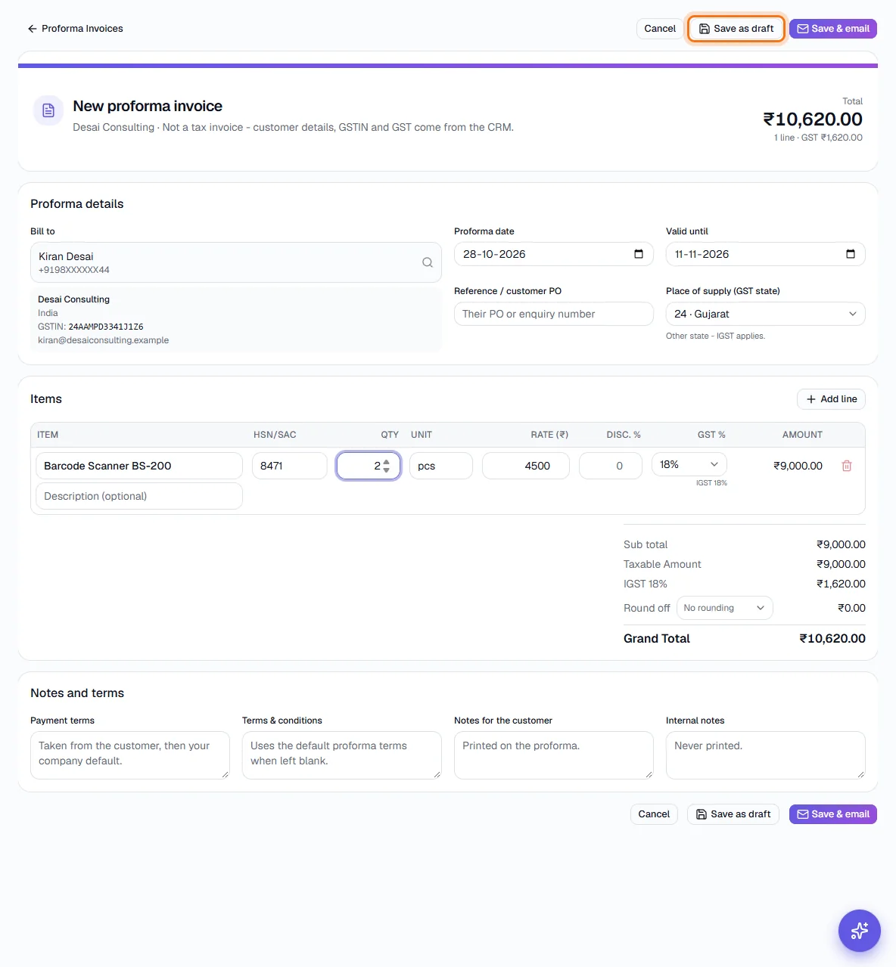Focus the Reference / customer PO field

[554, 314]
